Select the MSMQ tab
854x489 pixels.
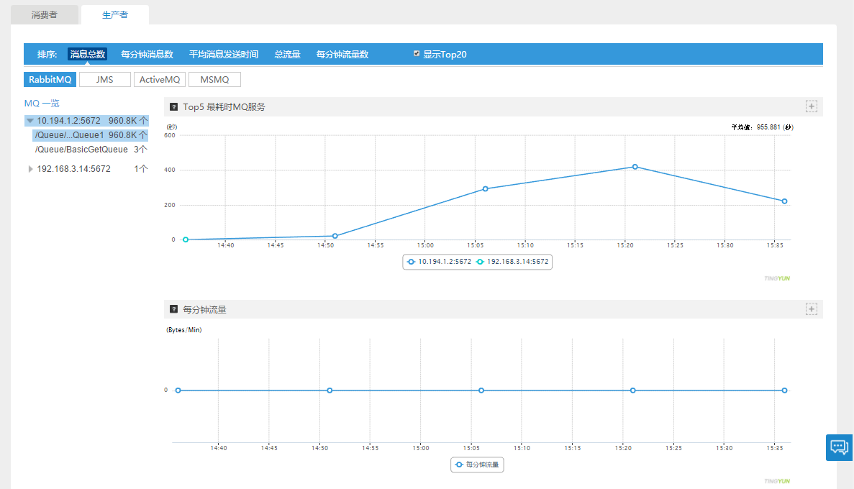click(214, 80)
